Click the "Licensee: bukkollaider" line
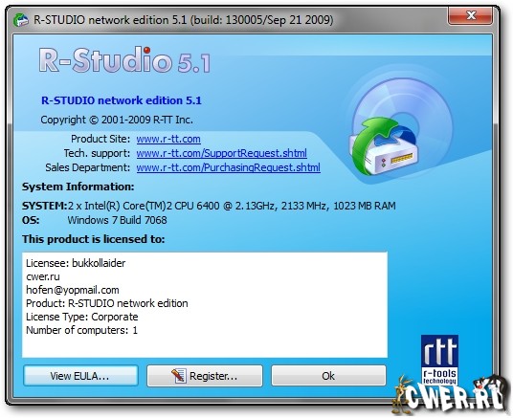Screen dimensions: 513x418 click(x=76, y=263)
